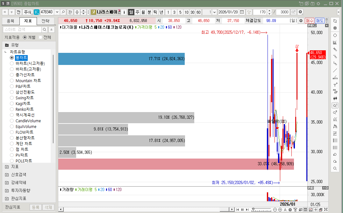Click the price-bar gear icon next to 매수
This screenshot has height=213, width=343.
(x=301, y=21)
